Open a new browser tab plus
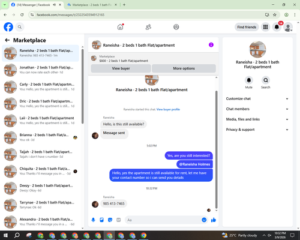Image resolution: width=300 pixels, height=240 pixels. coord(124,5)
